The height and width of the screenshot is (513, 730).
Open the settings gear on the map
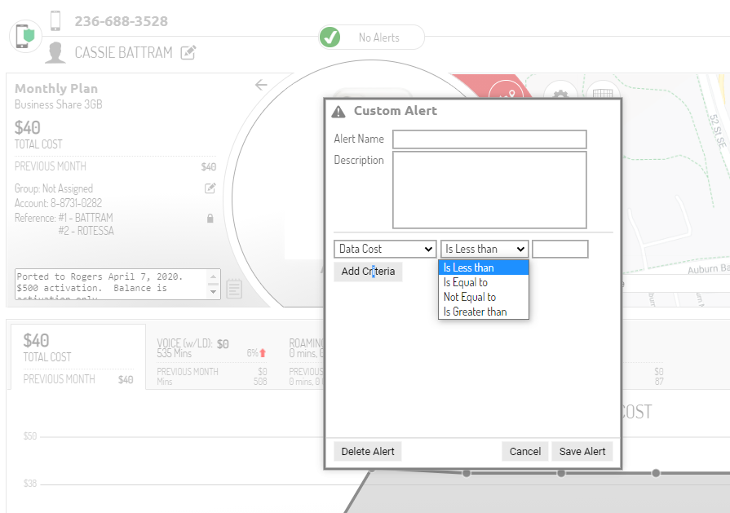pos(560,95)
